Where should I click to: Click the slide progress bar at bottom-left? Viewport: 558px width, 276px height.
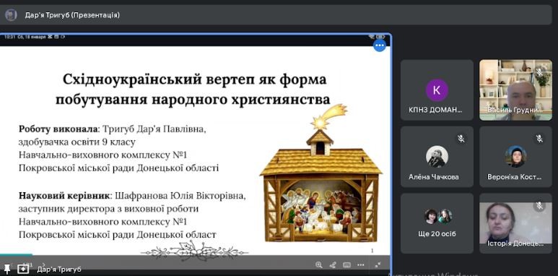(16, 254)
